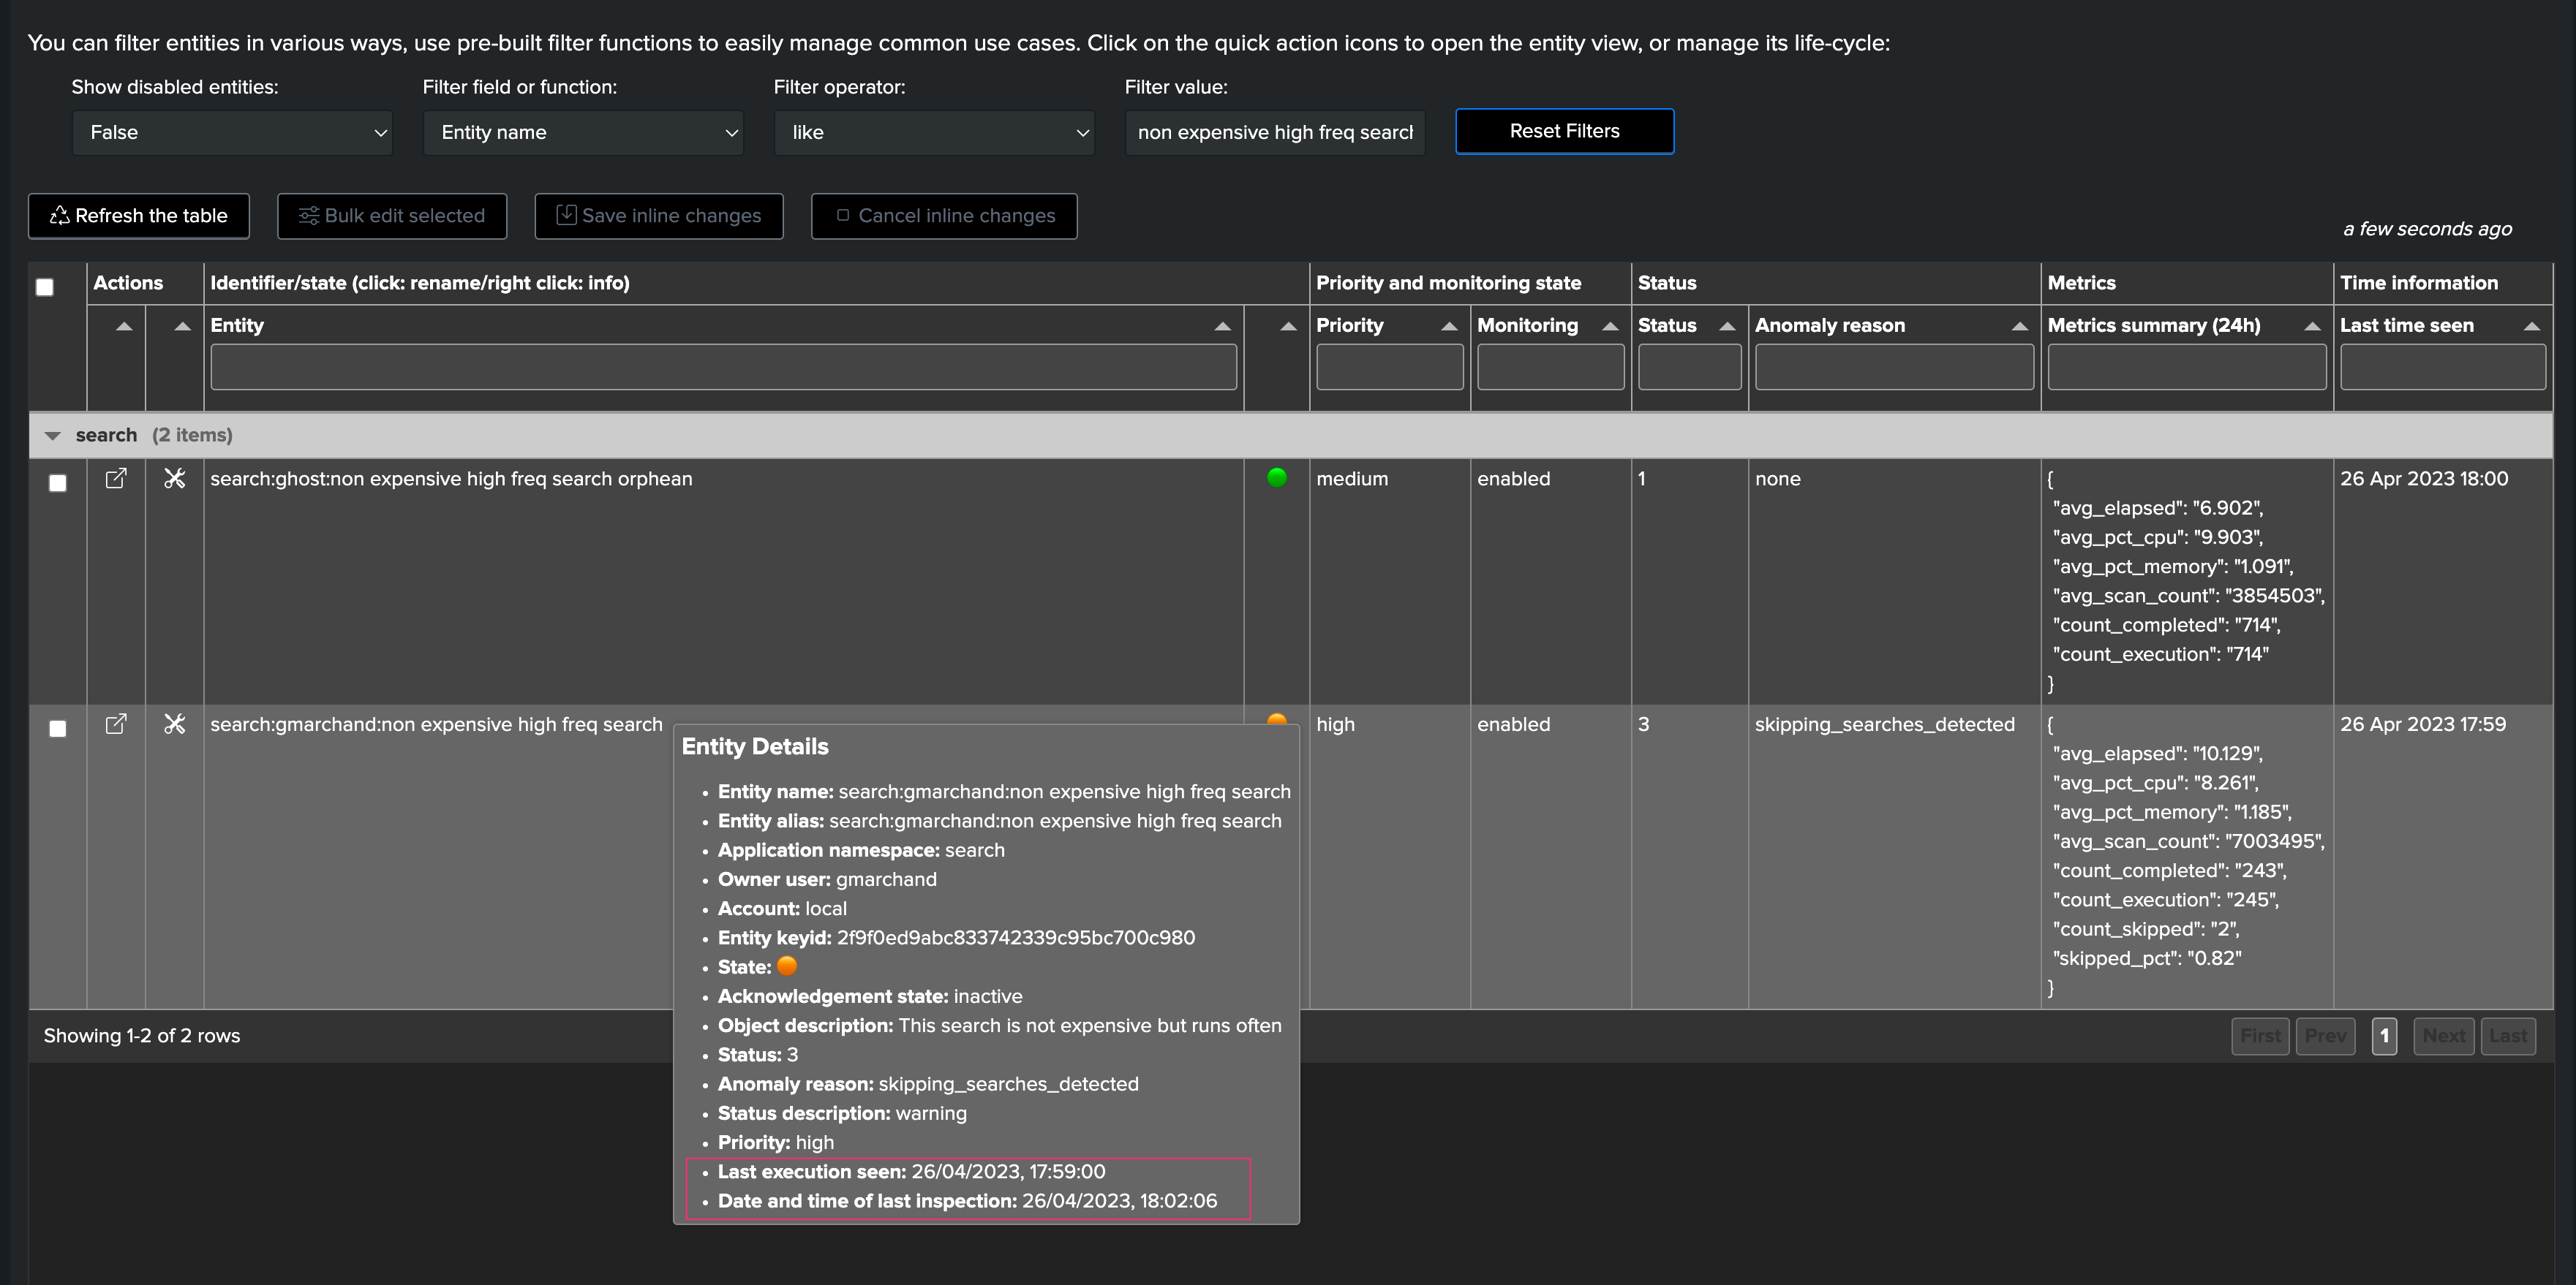Sort the state indicator column
2576x1285 pixels.
point(1288,326)
